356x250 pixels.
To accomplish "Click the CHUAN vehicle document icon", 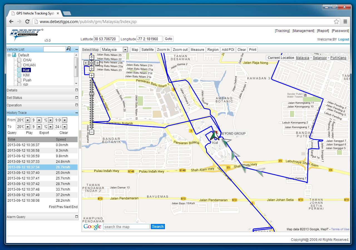I will 19,65.
